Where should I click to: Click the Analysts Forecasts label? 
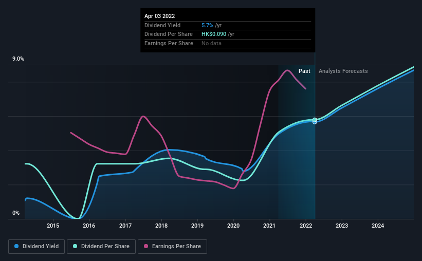click(x=343, y=71)
